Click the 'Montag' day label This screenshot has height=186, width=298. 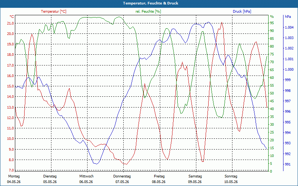(x=14, y=176)
